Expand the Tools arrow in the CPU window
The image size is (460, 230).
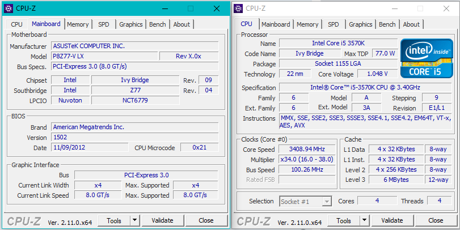pyautogui.click(x=365, y=220)
